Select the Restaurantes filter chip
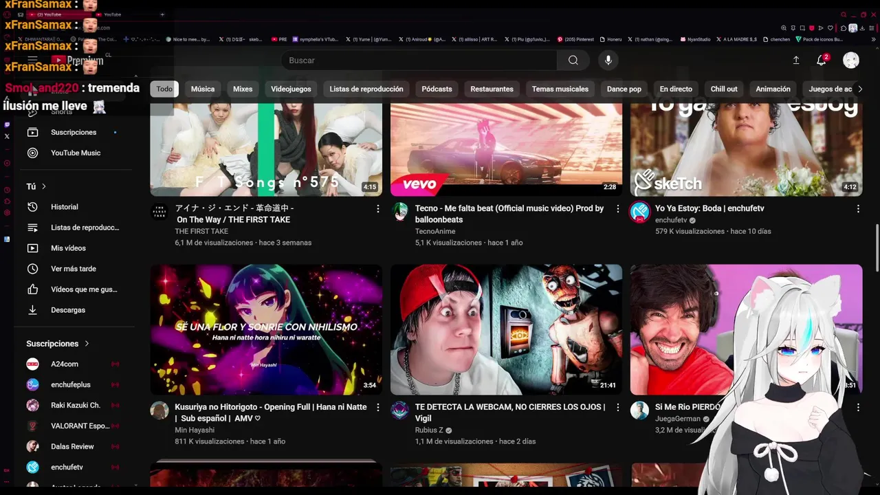Screen dimensions: 880x495 pyautogui.click(x=492, y=89)
